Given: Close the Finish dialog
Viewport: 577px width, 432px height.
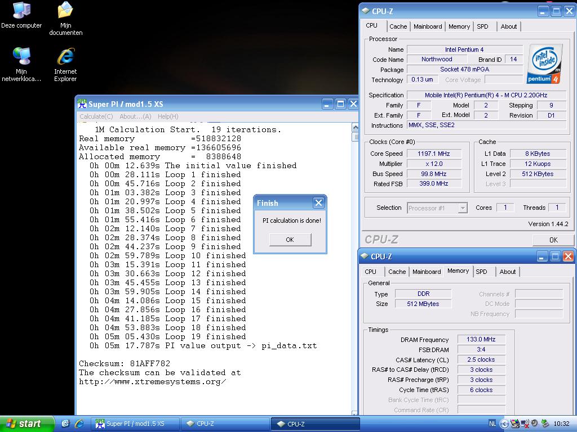Looking at the screenshot, I should (x=319, y=202).
